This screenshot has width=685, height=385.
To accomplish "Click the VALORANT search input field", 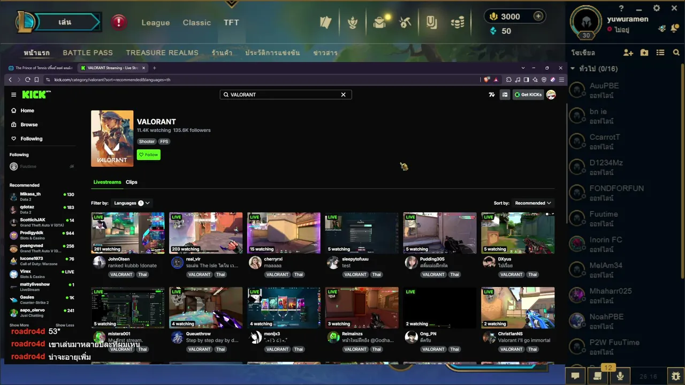I will pyautogui.click(x=283, y=95).
